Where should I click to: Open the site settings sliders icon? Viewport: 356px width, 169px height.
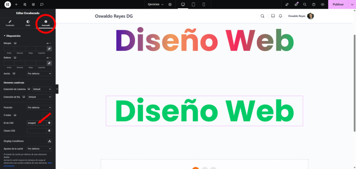pyautogui.click(x=25, y=5)
